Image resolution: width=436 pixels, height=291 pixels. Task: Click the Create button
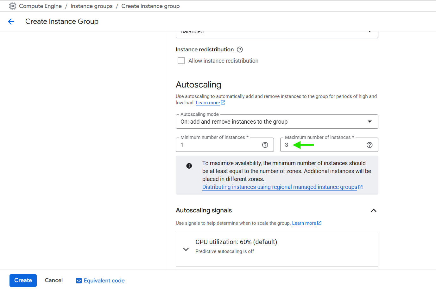pyautogui.click(x=23, y=281)
